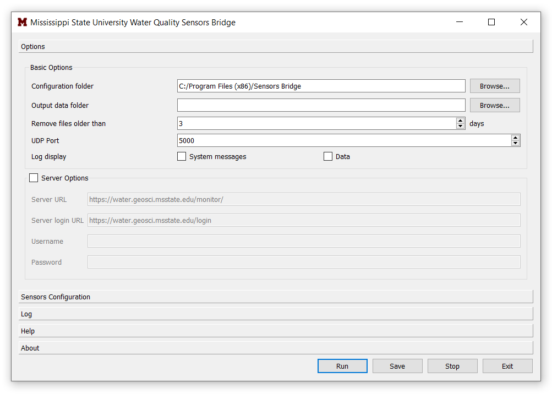Click the Username field
This screenshot has width=552, height=394.
point(304,241)
